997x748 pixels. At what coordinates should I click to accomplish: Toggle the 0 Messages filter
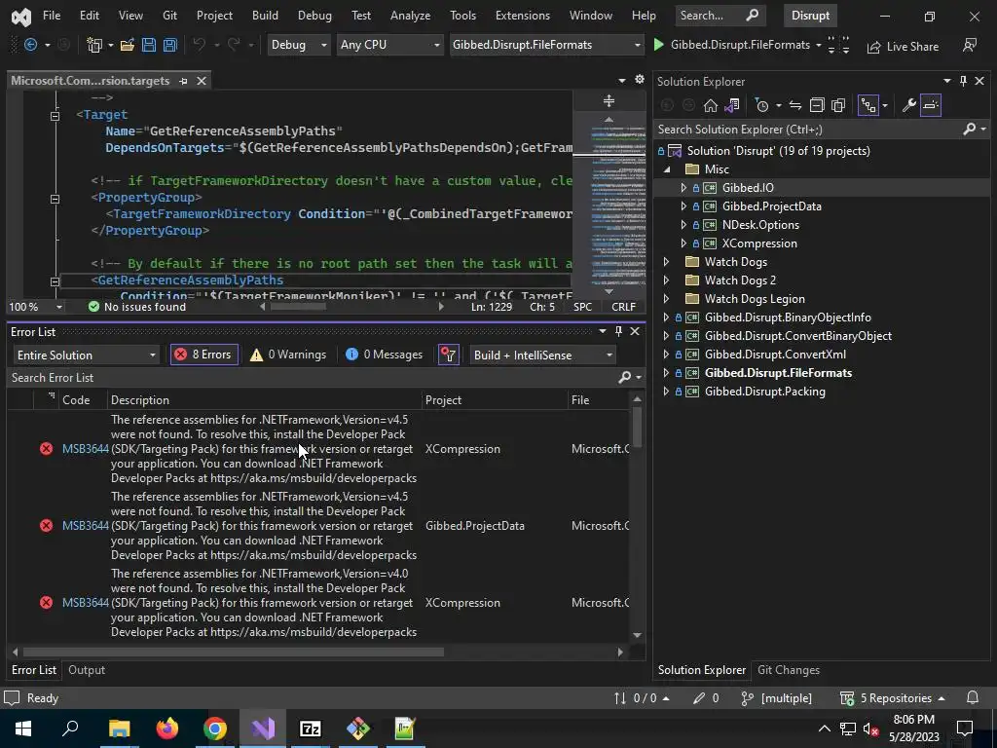[384, 355]
